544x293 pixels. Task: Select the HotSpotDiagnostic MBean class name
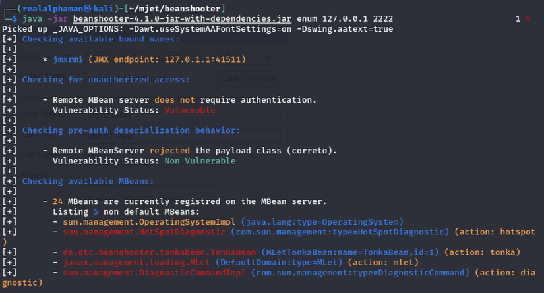coord(145,232)
